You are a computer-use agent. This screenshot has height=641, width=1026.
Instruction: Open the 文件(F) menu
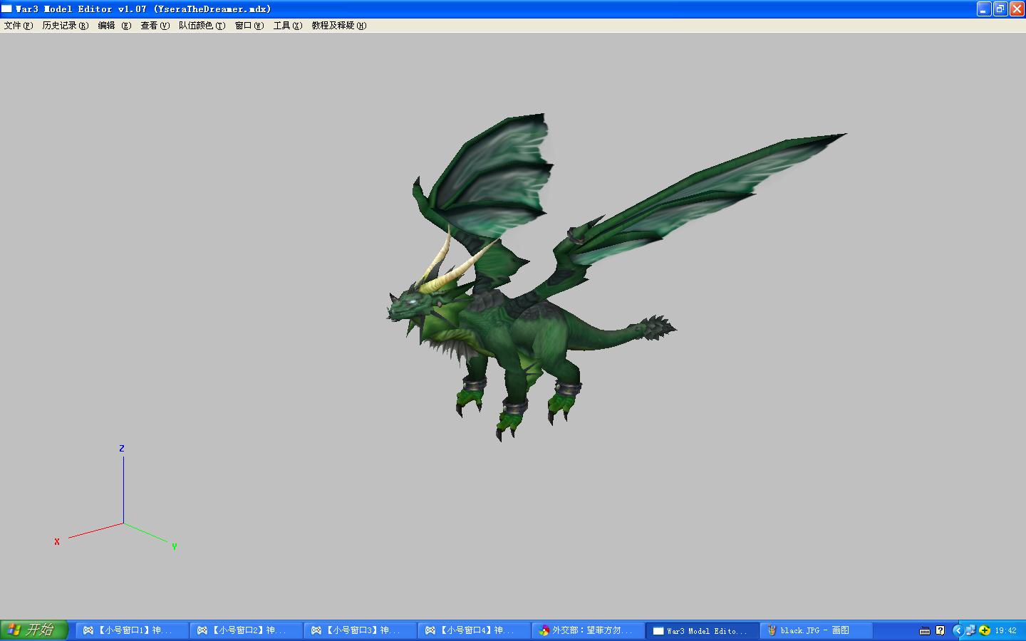pyautogui.click(x=19, y=26)
